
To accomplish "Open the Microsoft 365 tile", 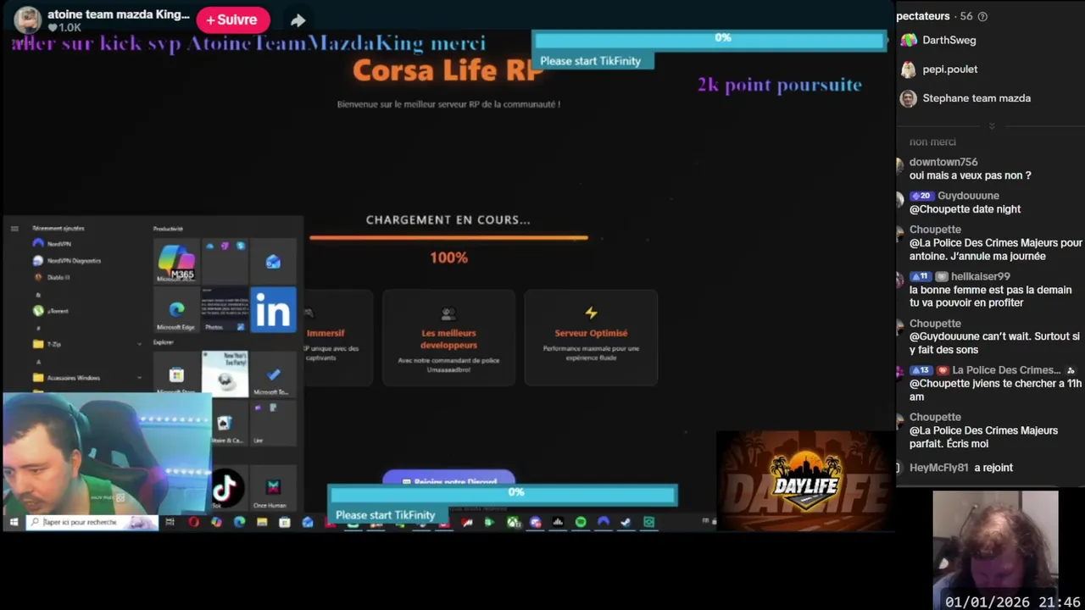I will coord(176,262).
